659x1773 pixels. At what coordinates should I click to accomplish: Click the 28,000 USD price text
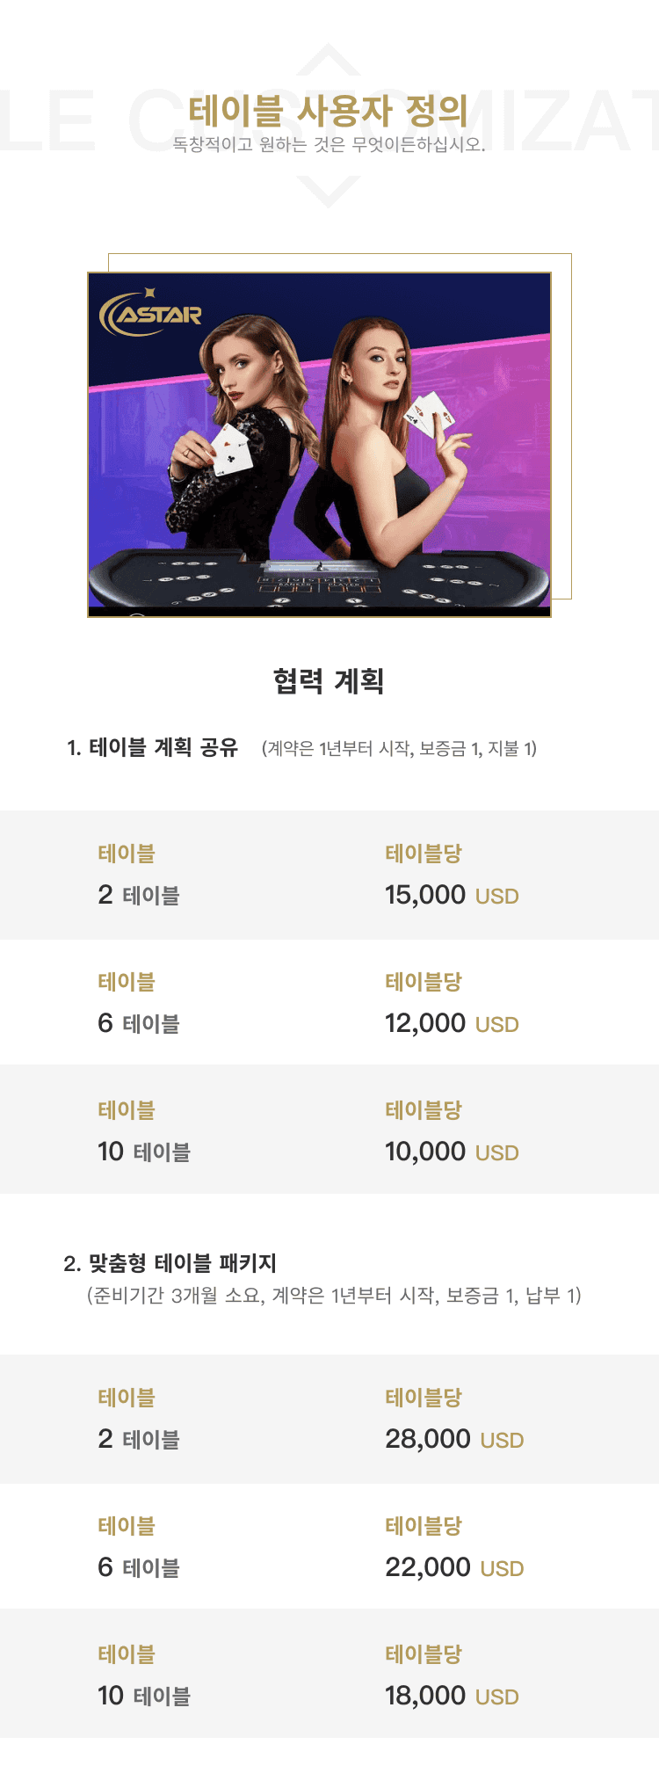tap(454, 1439)
